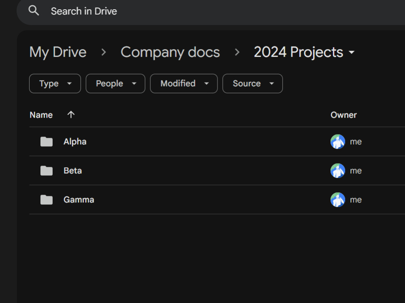Open the People filter dropdown
405x303 pixels.
coord(115,84)
